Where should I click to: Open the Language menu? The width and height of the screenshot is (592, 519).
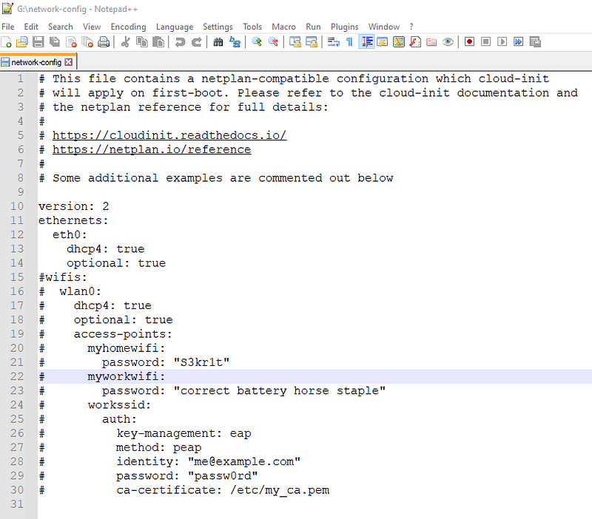[175, 27]
